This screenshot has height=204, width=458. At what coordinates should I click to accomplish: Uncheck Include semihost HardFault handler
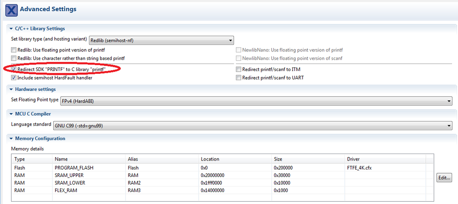pos(13,78)
